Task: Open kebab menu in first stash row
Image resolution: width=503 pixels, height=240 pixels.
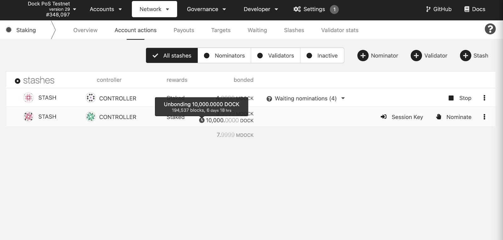Action: [x=484, y=98]
